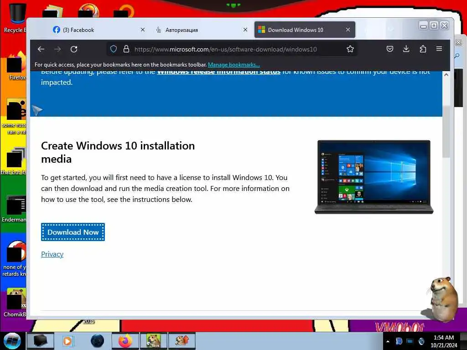Bookmark this page with the star icon
This screenshot has height=350, width=467.
(x=350, y=49)
